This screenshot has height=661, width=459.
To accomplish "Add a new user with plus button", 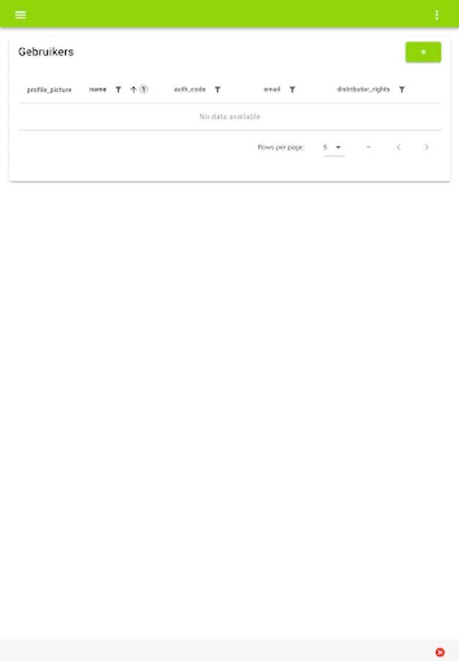I will click(423, 52).
